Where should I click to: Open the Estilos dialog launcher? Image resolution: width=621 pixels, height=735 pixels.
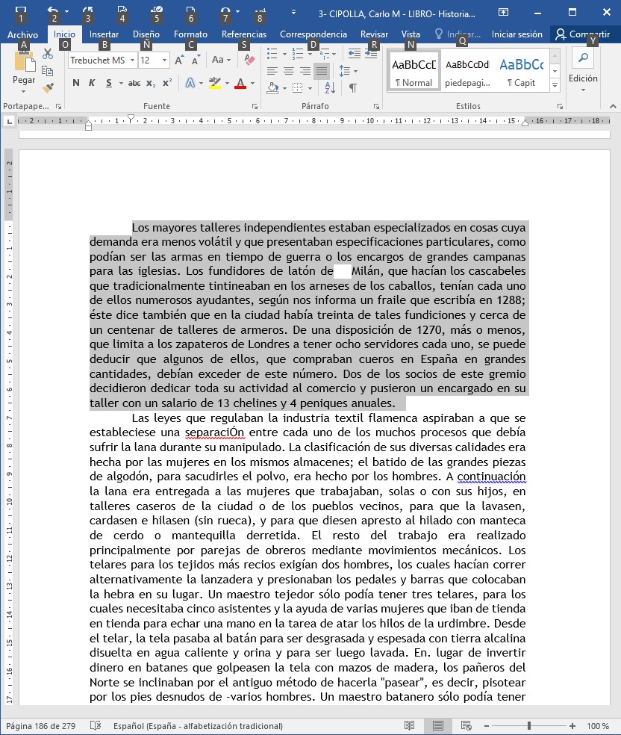(x=560, y=106)
